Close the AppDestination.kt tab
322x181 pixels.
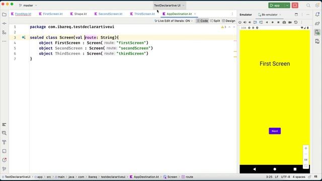195,14
